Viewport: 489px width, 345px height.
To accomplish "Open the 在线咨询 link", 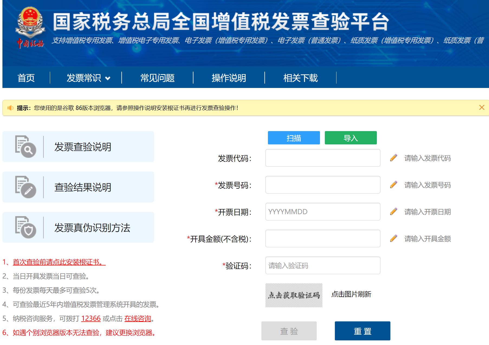I will pyautogui.click(x=138, y=319).
